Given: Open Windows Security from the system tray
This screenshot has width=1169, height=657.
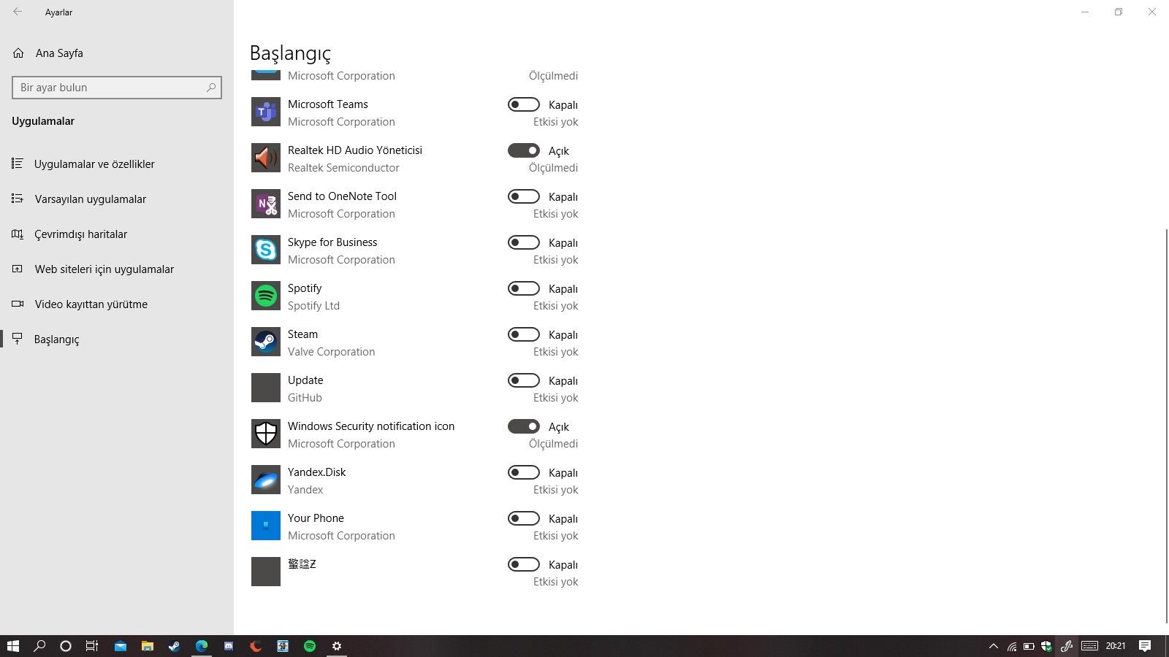Looking at the screenshot, I should click(x=1046, y=646).
